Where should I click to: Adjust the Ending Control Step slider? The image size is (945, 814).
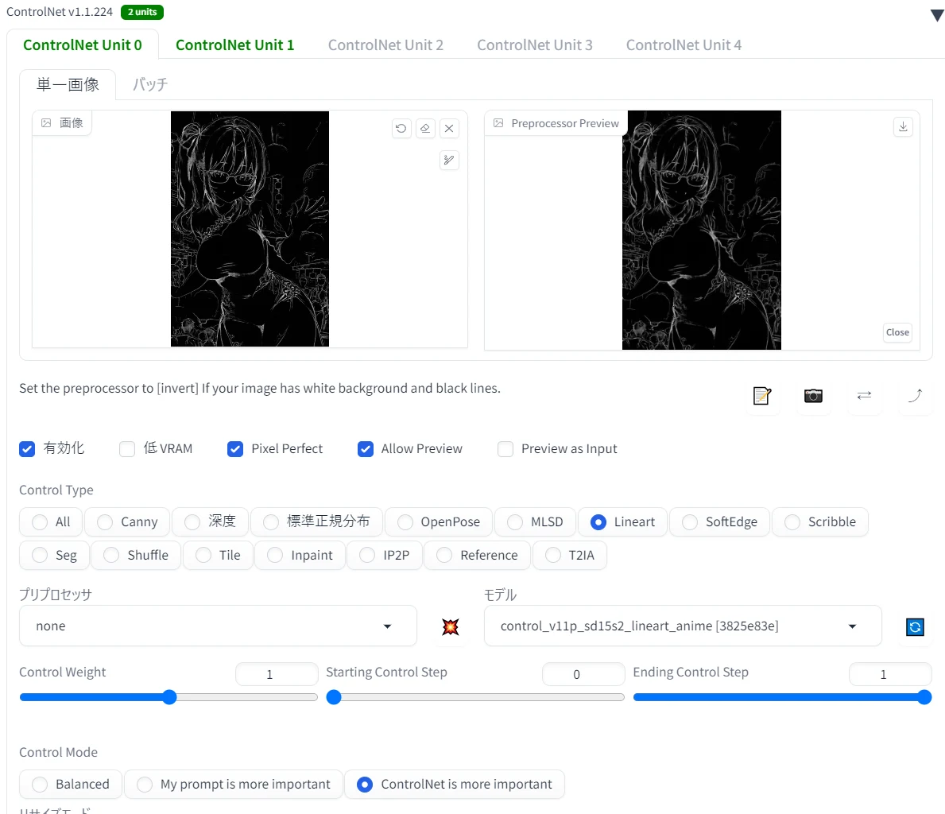pyautogui.click(x=782, y=698)
